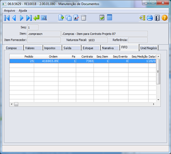Click the printer icon
The width and height of the screenshot is (171, 154).
point(150,18)
